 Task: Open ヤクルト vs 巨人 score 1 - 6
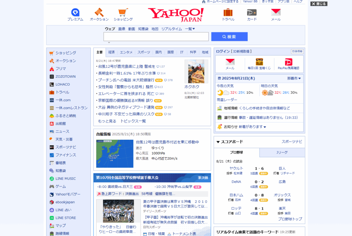[259, 169]
